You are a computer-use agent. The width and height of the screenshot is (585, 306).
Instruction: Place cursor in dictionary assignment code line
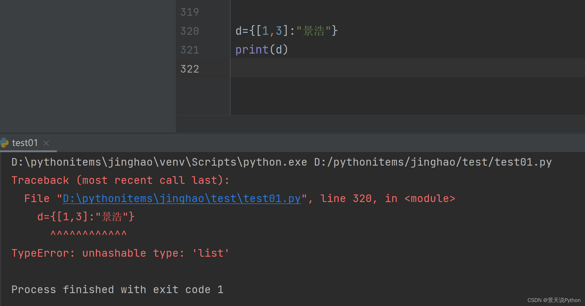click(x=286, y=31)
